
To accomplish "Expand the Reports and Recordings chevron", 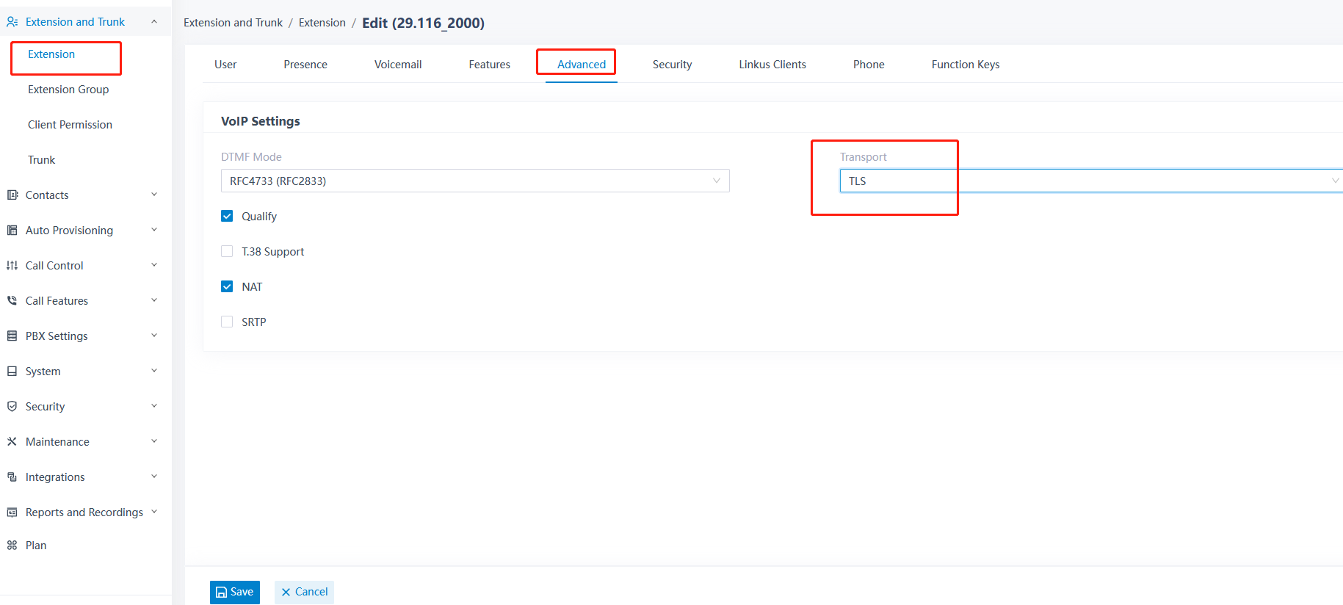I will tap(154, 512).
